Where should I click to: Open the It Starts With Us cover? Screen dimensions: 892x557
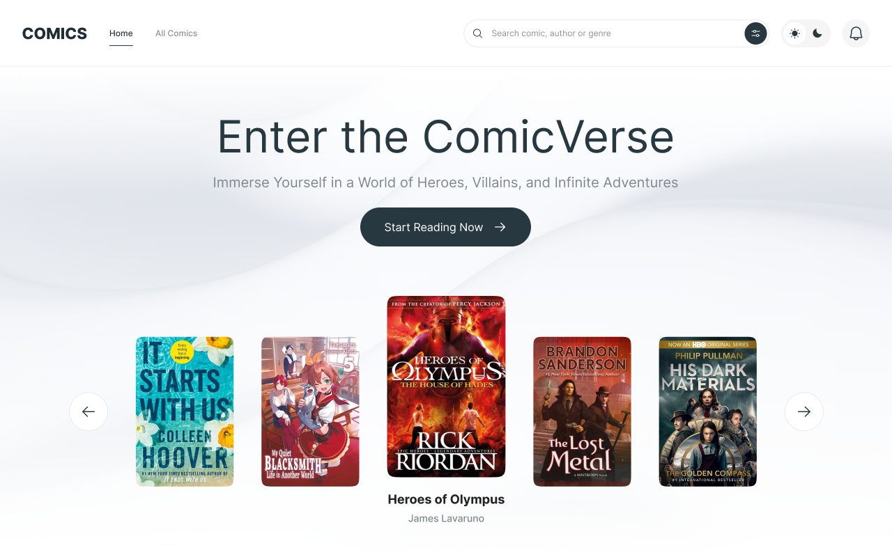click(185, 411)
